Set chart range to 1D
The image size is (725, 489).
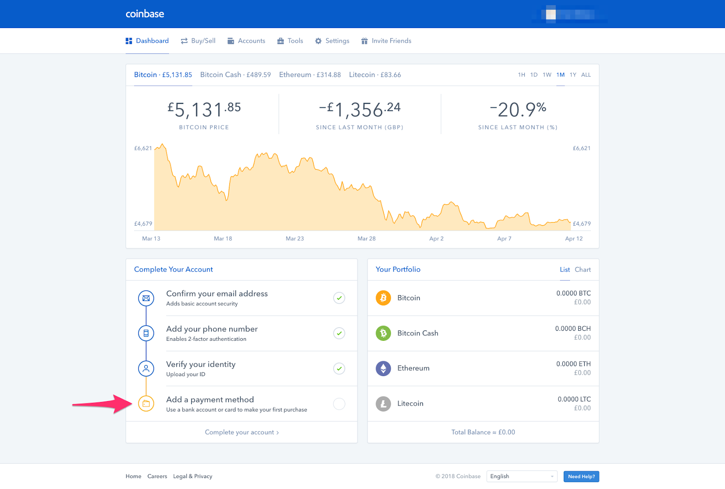[x=534, y=75]
